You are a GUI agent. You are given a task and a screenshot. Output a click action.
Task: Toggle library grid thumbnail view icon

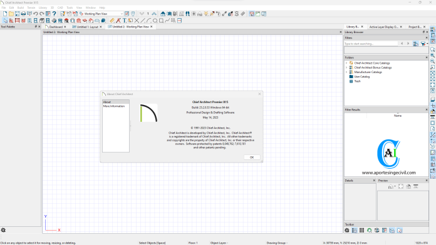361,230
